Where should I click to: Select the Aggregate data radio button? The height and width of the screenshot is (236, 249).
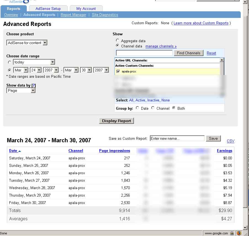coord(117,40)
